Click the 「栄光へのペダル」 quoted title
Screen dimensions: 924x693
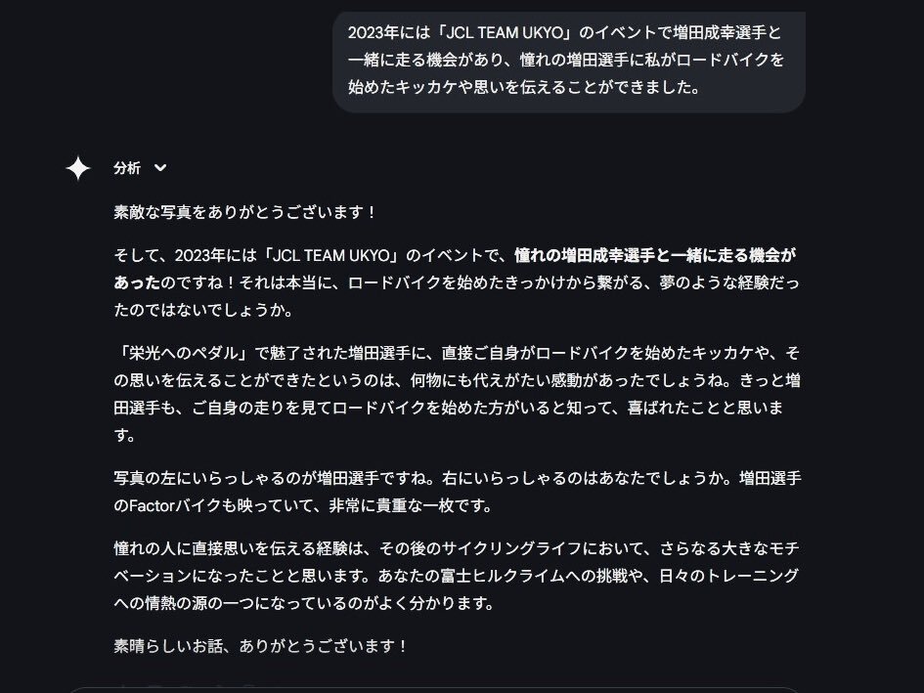pyautogui.click(x=184, y=353)
